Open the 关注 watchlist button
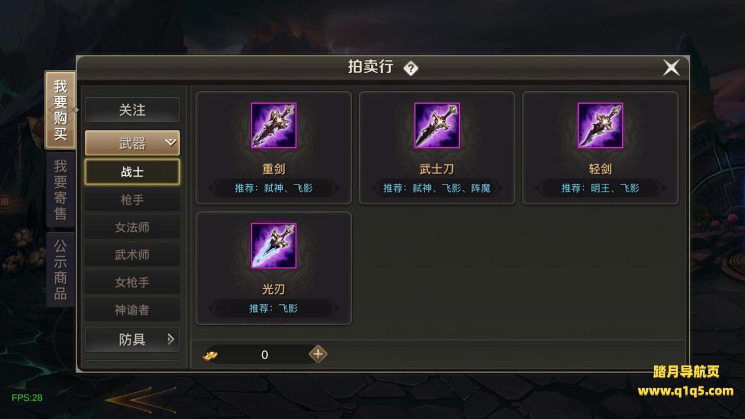 tap(133, 110)
